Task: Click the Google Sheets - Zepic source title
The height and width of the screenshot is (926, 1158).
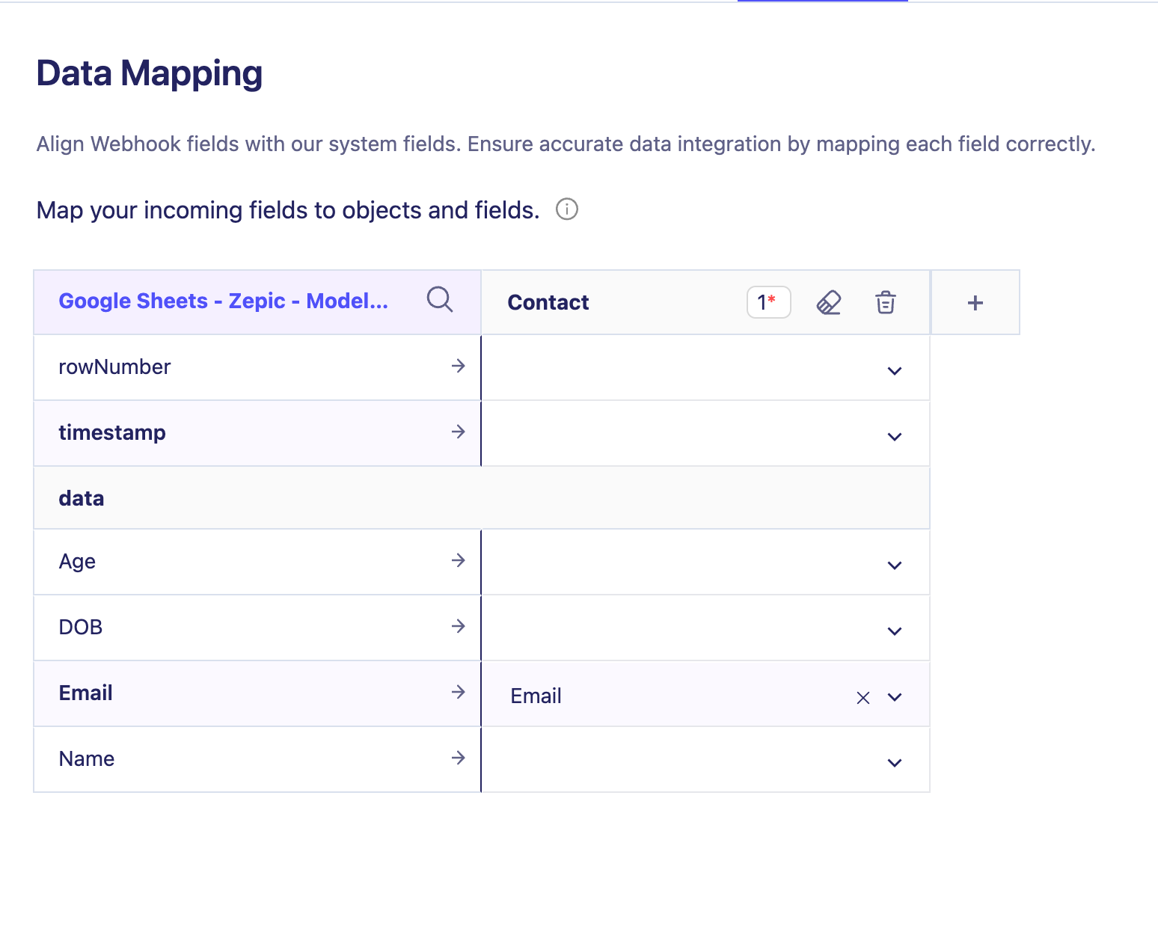Action: 223,301
